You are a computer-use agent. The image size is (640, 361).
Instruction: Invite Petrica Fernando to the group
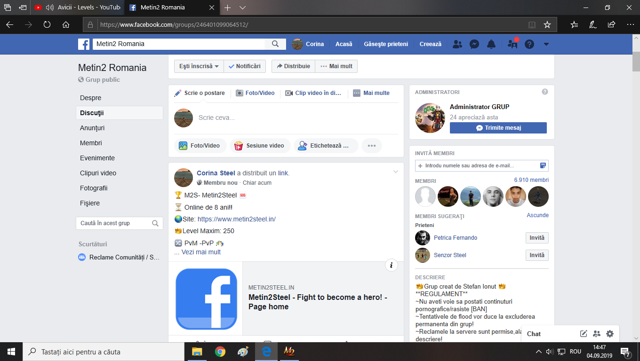click(x=537, y=238)
